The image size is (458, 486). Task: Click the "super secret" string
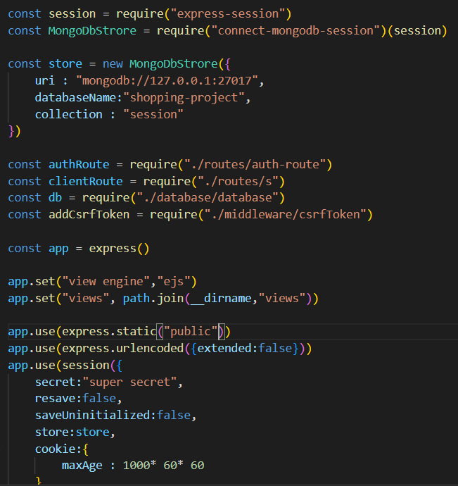click(x=129, y=382)
